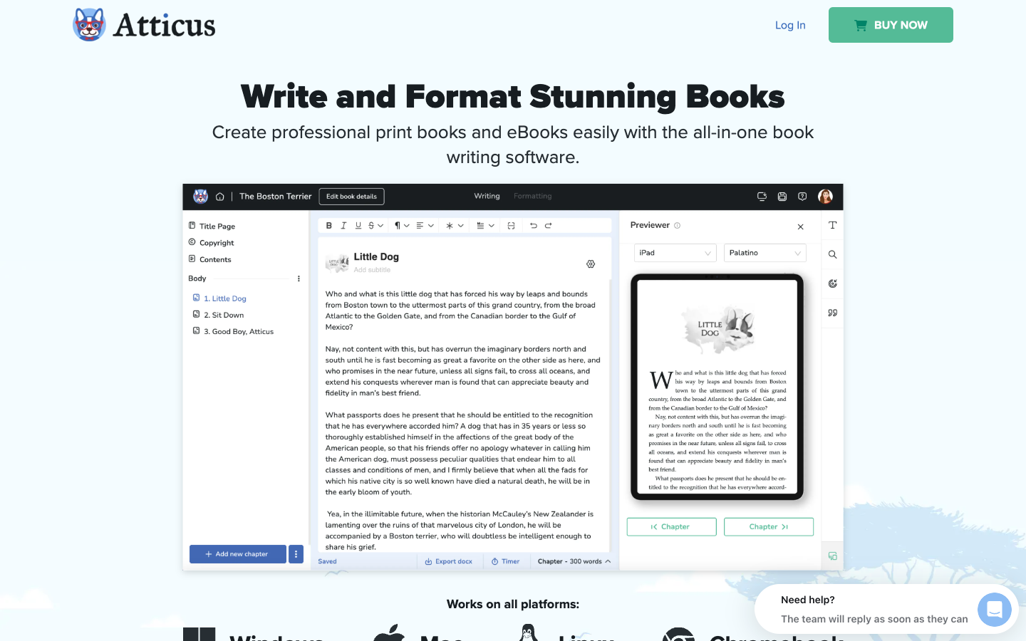Open the text search icon in right sidebar
Screen dimensions: 1026x641
832,254
